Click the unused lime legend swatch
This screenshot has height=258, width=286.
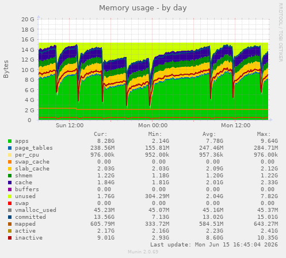point(10,196)
